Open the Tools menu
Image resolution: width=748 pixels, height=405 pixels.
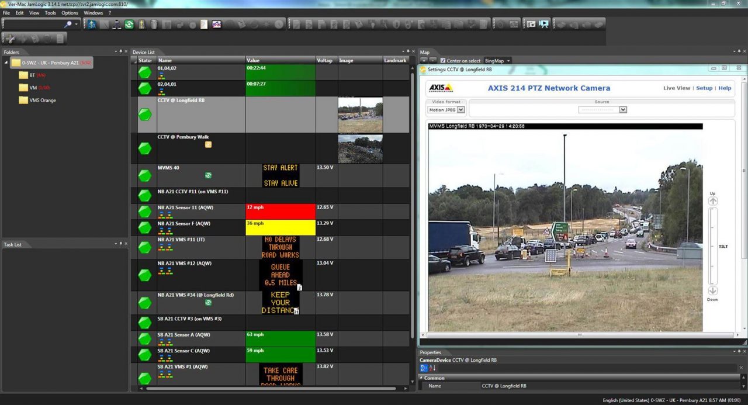[50, 13]
